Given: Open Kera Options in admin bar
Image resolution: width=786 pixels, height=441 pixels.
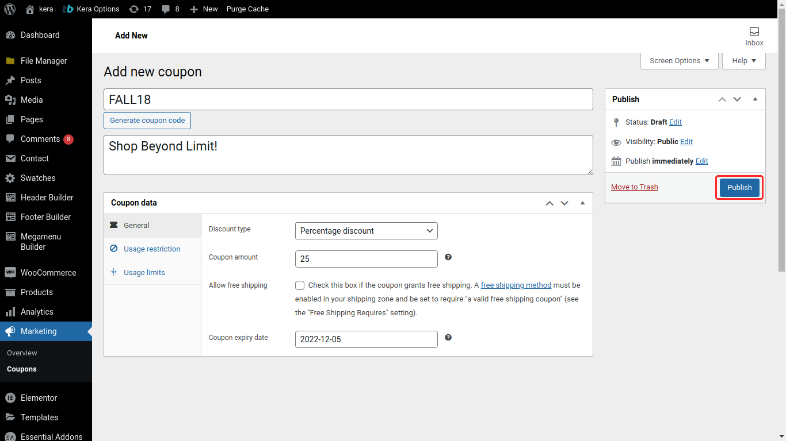Looking at the screenshot, I should pyautogui.click(x=91, y=9).
